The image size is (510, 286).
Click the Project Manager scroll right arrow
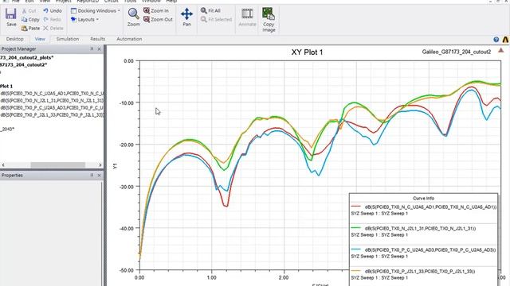tap(100, 165)
